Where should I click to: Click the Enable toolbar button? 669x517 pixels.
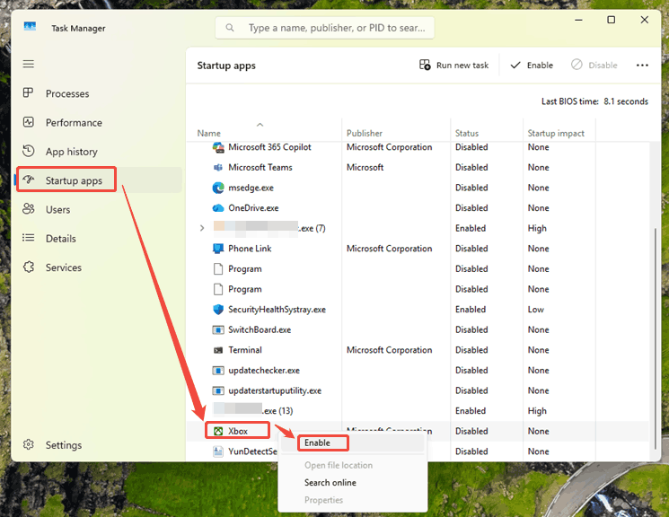click(532, 66)
